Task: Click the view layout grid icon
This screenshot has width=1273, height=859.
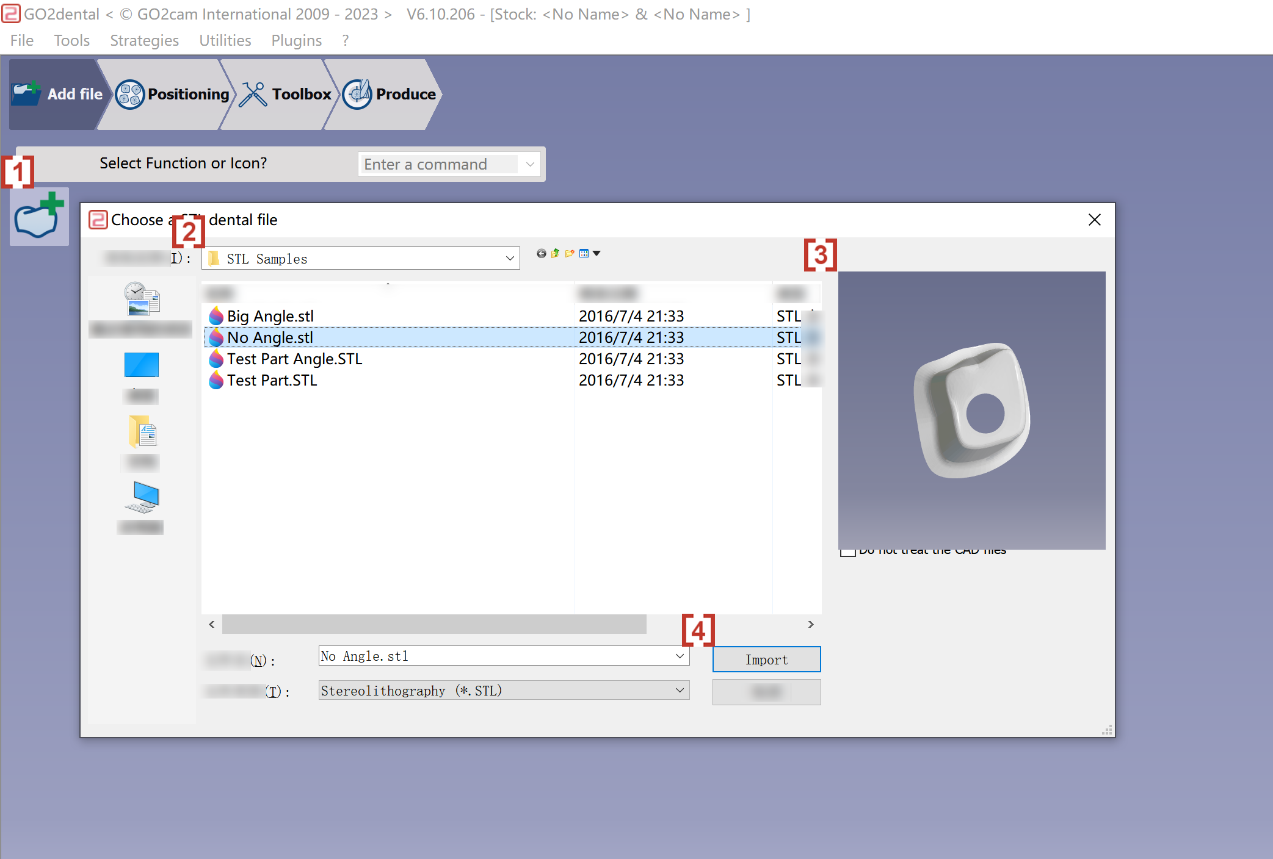Action: pyautogui.click(x=584, y=254)
